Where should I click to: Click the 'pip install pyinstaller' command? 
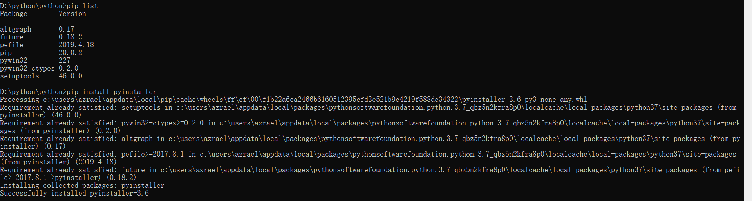[x=112, y=92]
